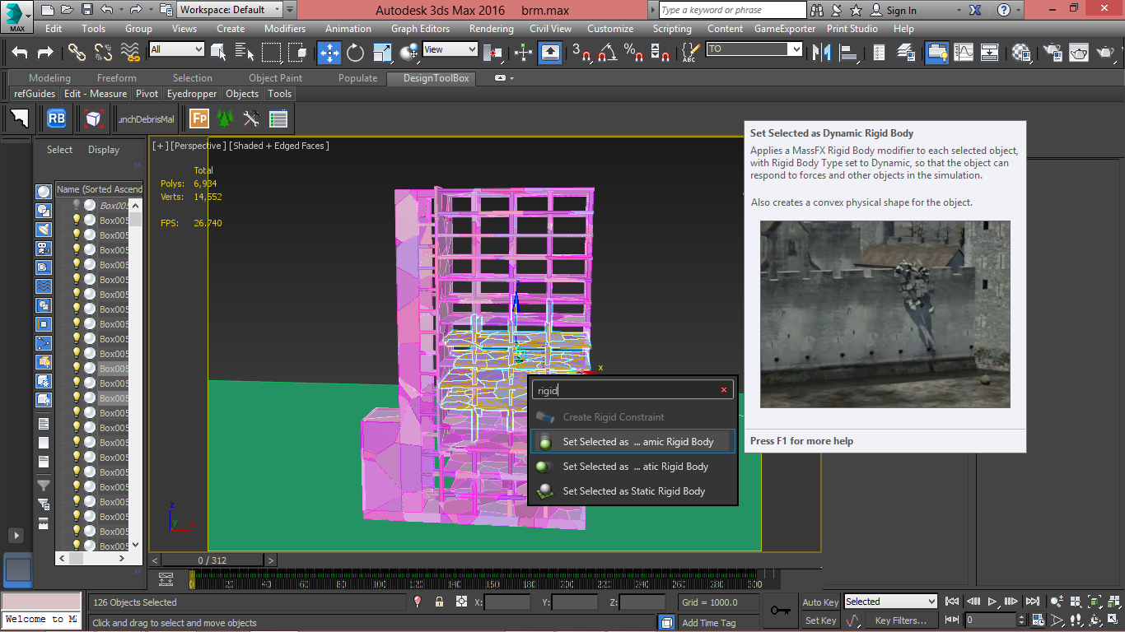Image resolution: width=1125 pixels, height=632 pixels.
Task: Open the All selection filter dropdown
Action: coord(176,49)
